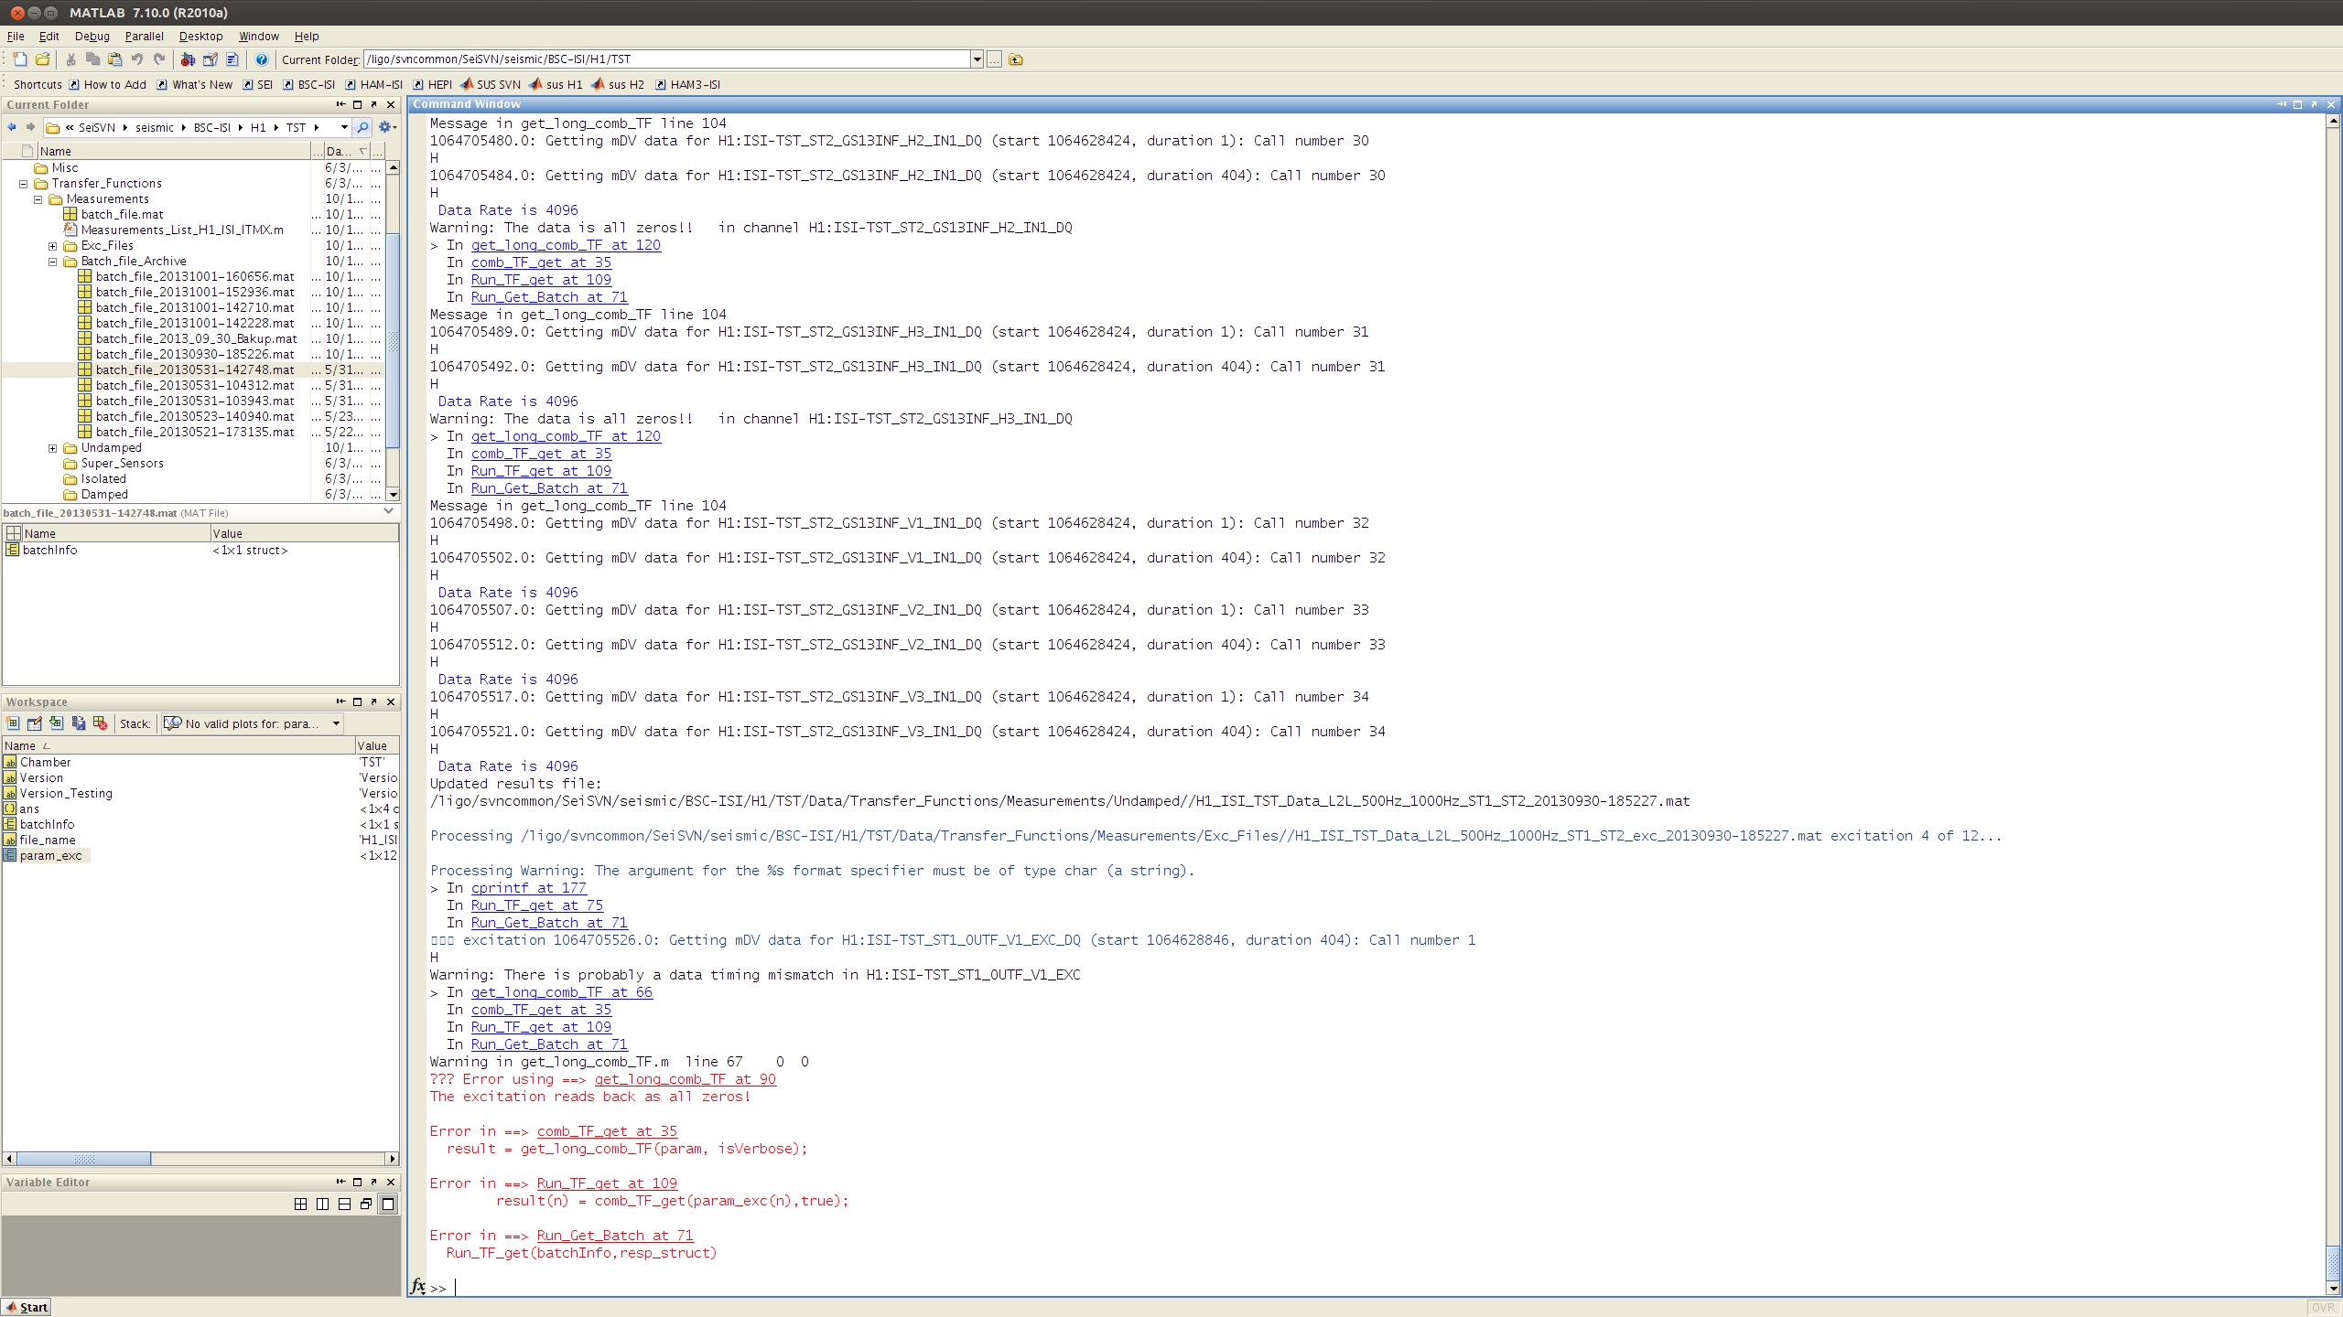2343x1317 pixels.
Task: Click the Current Folder search icon
Action: click(x=362, y=127)
